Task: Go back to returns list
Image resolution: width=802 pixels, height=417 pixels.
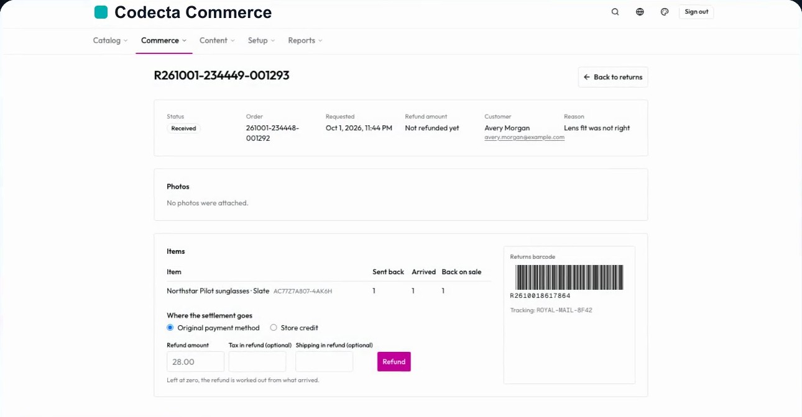Action: point(613,77)
